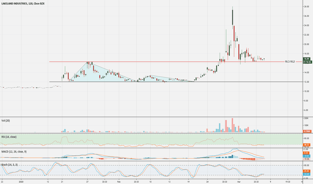Click the 25.97 Stoch value tag
Viewport: 313px width, 184px height.
[306, 171]
